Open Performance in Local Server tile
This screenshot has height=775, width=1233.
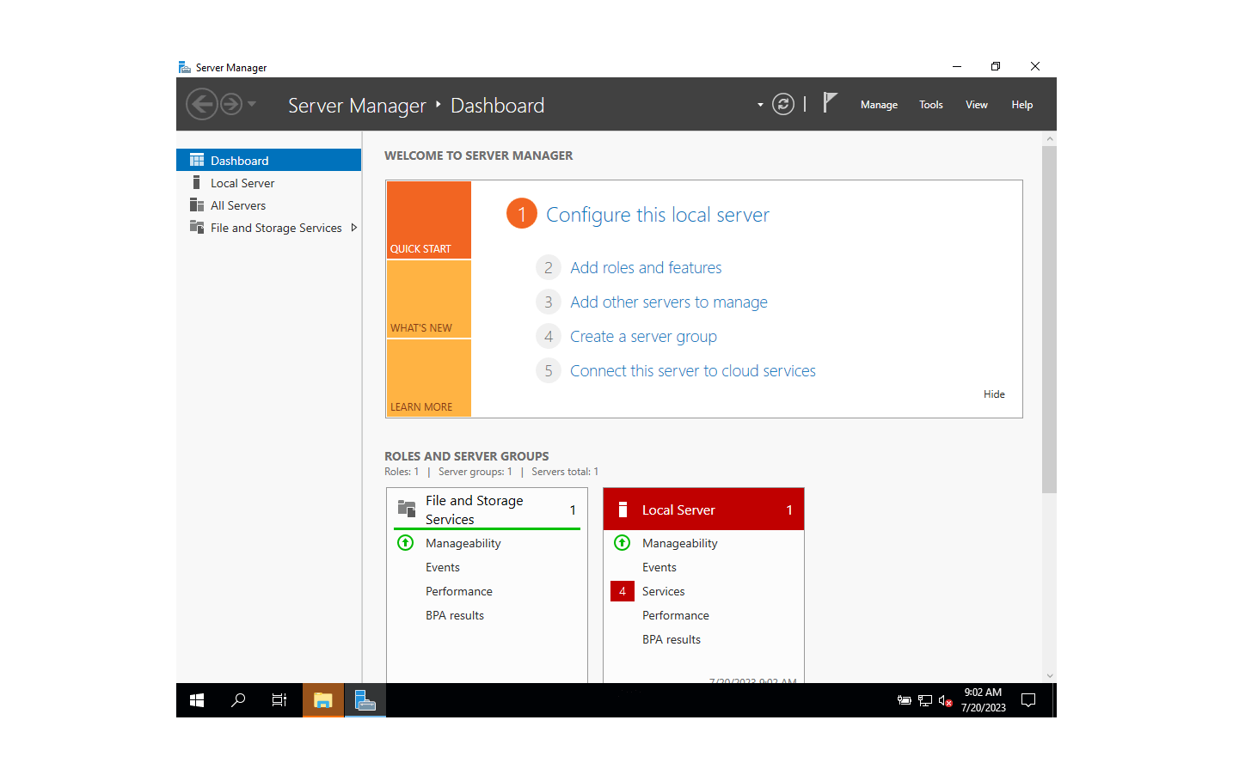click(676, 615)
